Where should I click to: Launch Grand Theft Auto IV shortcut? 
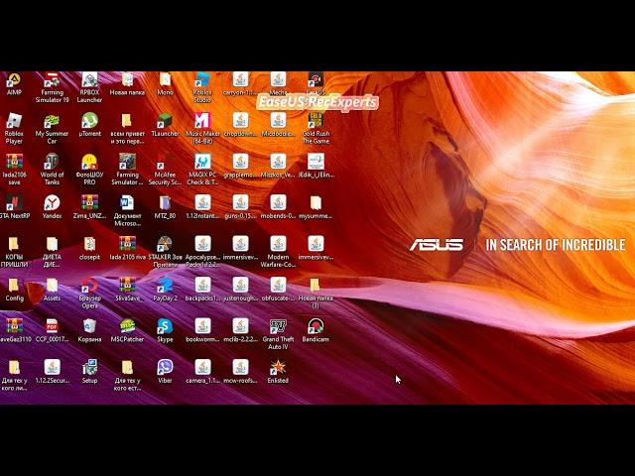[x=278, y=334]
